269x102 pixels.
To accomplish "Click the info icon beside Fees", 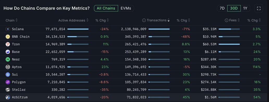I will point(227,20).
